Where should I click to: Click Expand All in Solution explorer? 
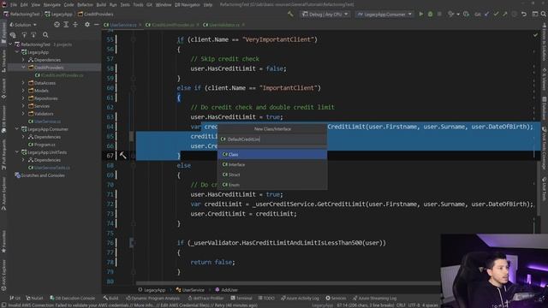pos(66,25)
